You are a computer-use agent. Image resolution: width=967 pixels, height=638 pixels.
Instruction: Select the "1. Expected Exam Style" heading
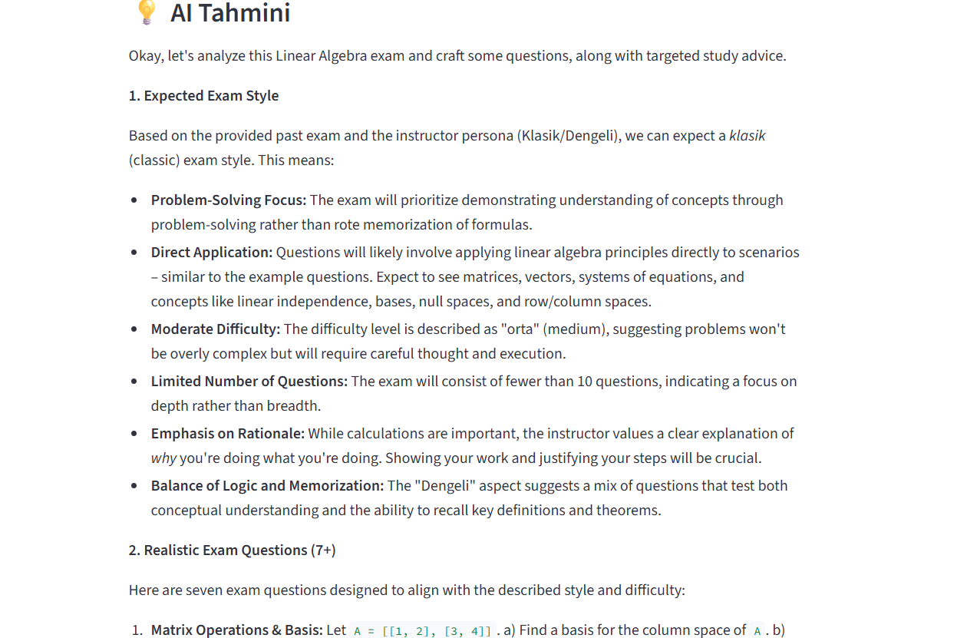coord(204,96)
